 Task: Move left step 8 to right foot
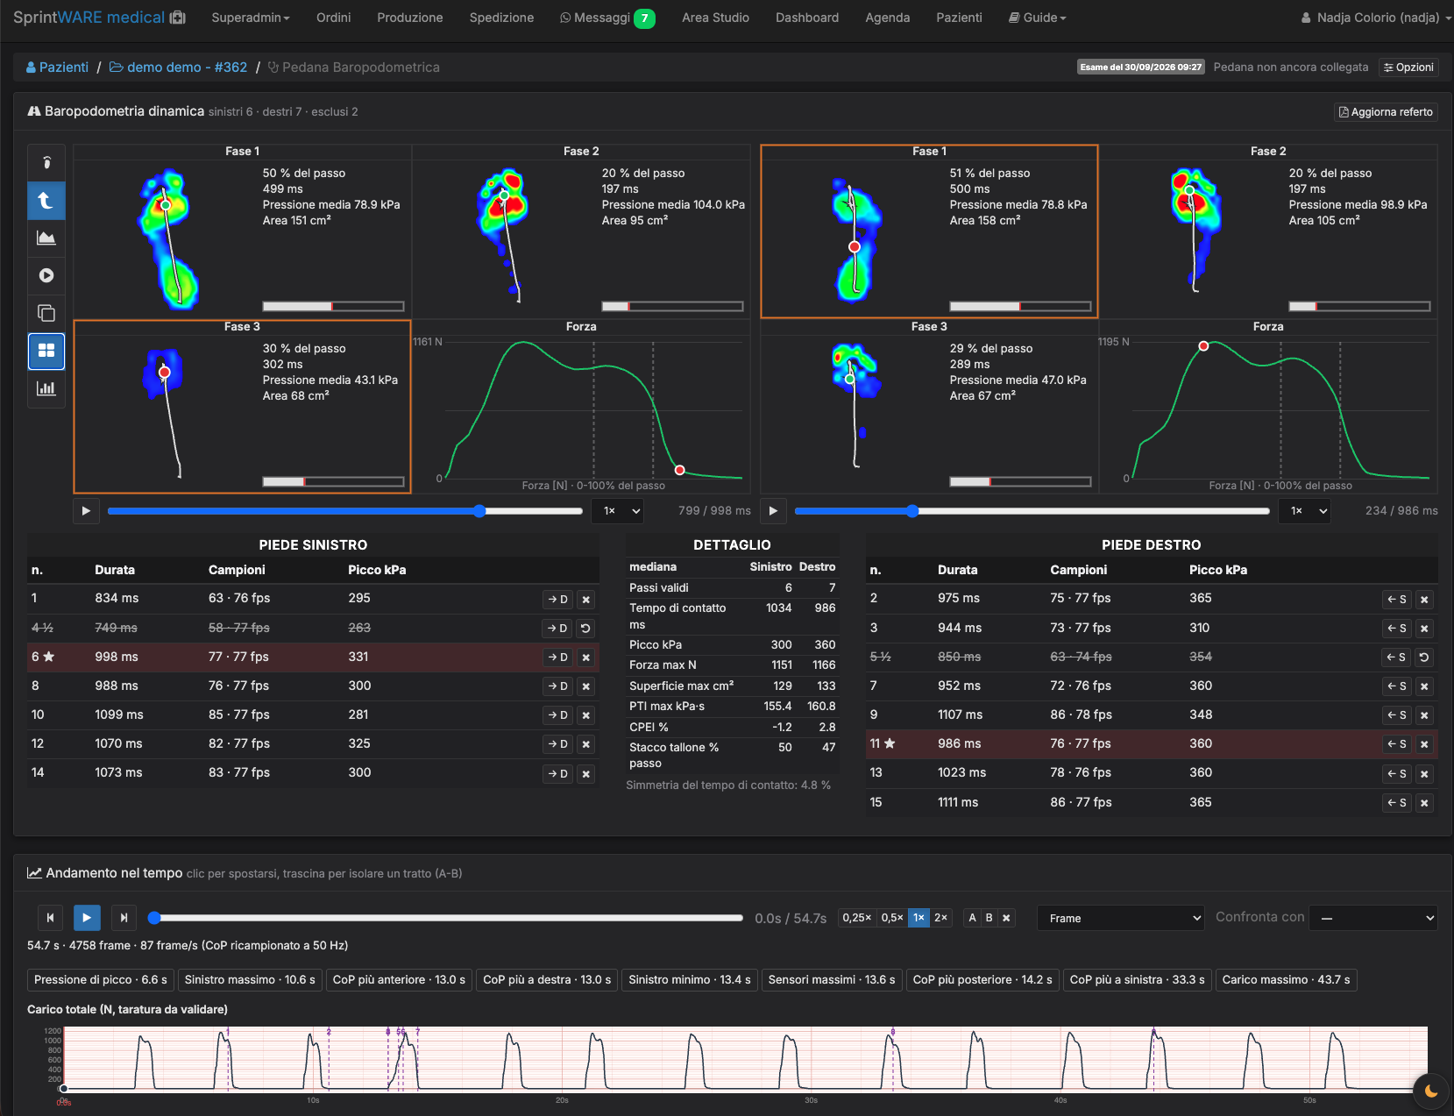(558, 686)
